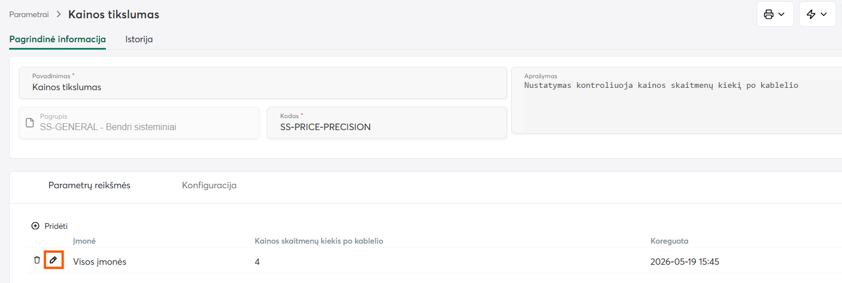The width and height of the screenshot is (842, 283).
Task: Delete the Visos įmonės row with trash icon
Action: (37, 260)
